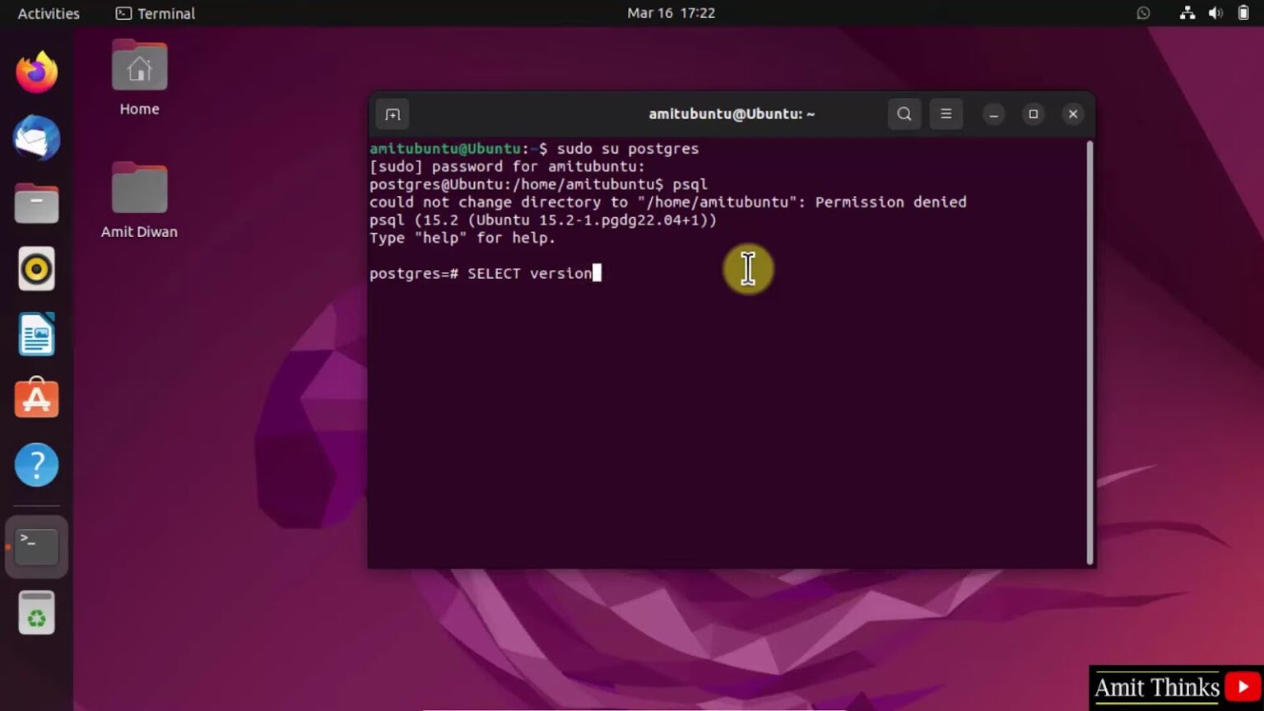Open search in the terminal window
This screenshot has height=711, width=1264.
[x=904, y=114]
